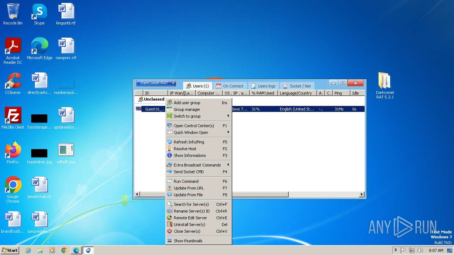The image size is (454, 255).
Task: Sort by the ID column header
Action: pos(156,93)
